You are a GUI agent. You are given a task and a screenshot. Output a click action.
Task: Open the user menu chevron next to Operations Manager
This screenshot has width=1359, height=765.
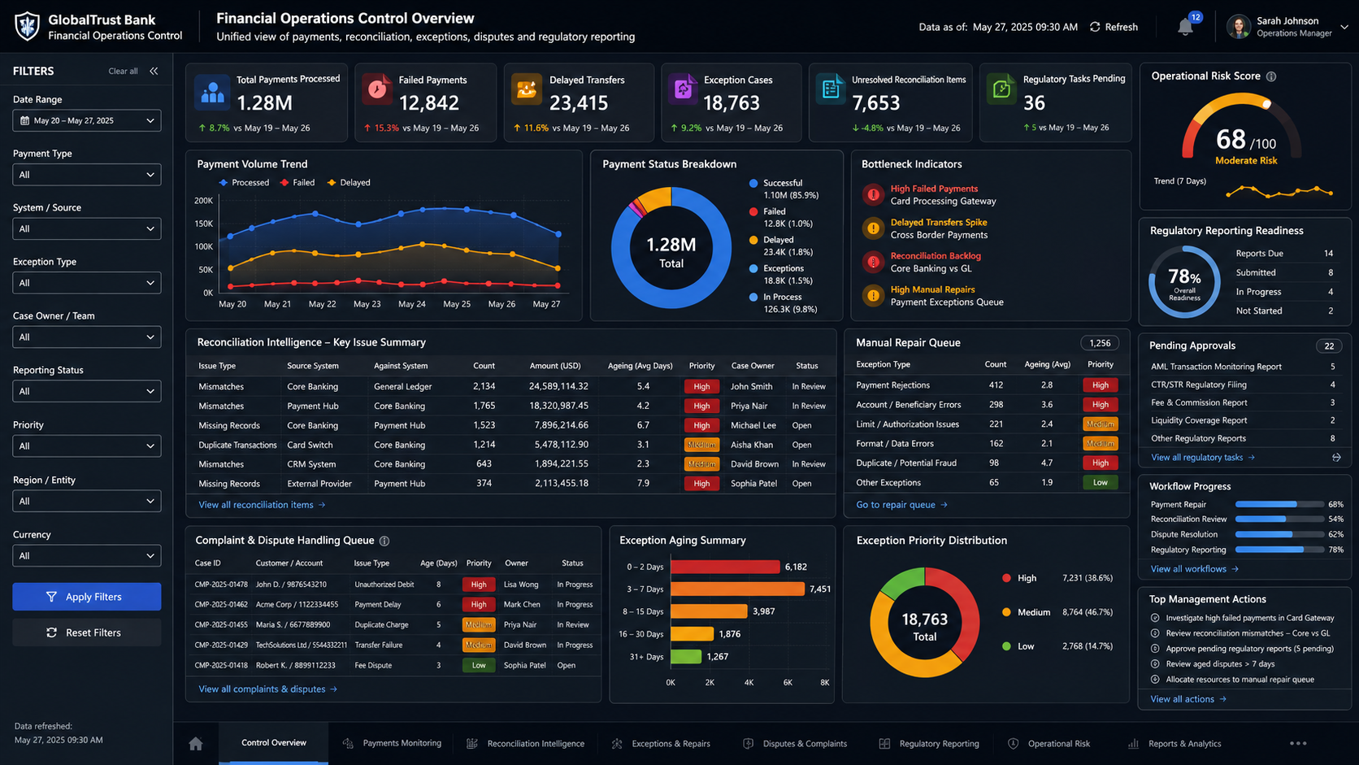[1344, 27]
